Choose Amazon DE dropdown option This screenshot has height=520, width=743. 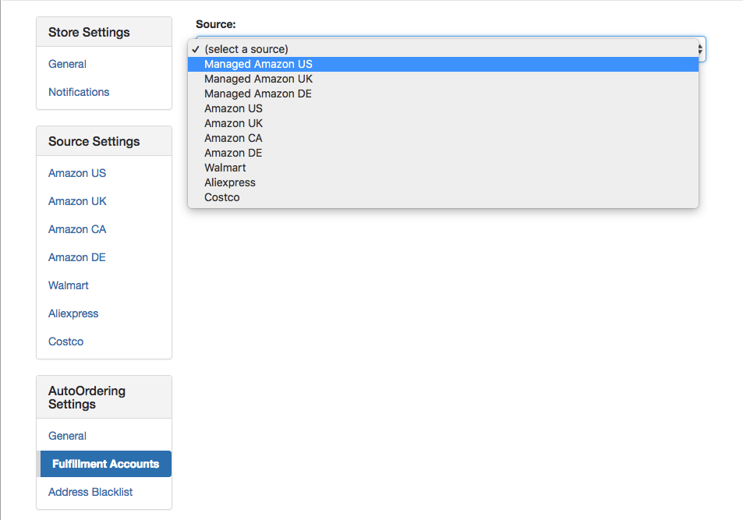443,153
